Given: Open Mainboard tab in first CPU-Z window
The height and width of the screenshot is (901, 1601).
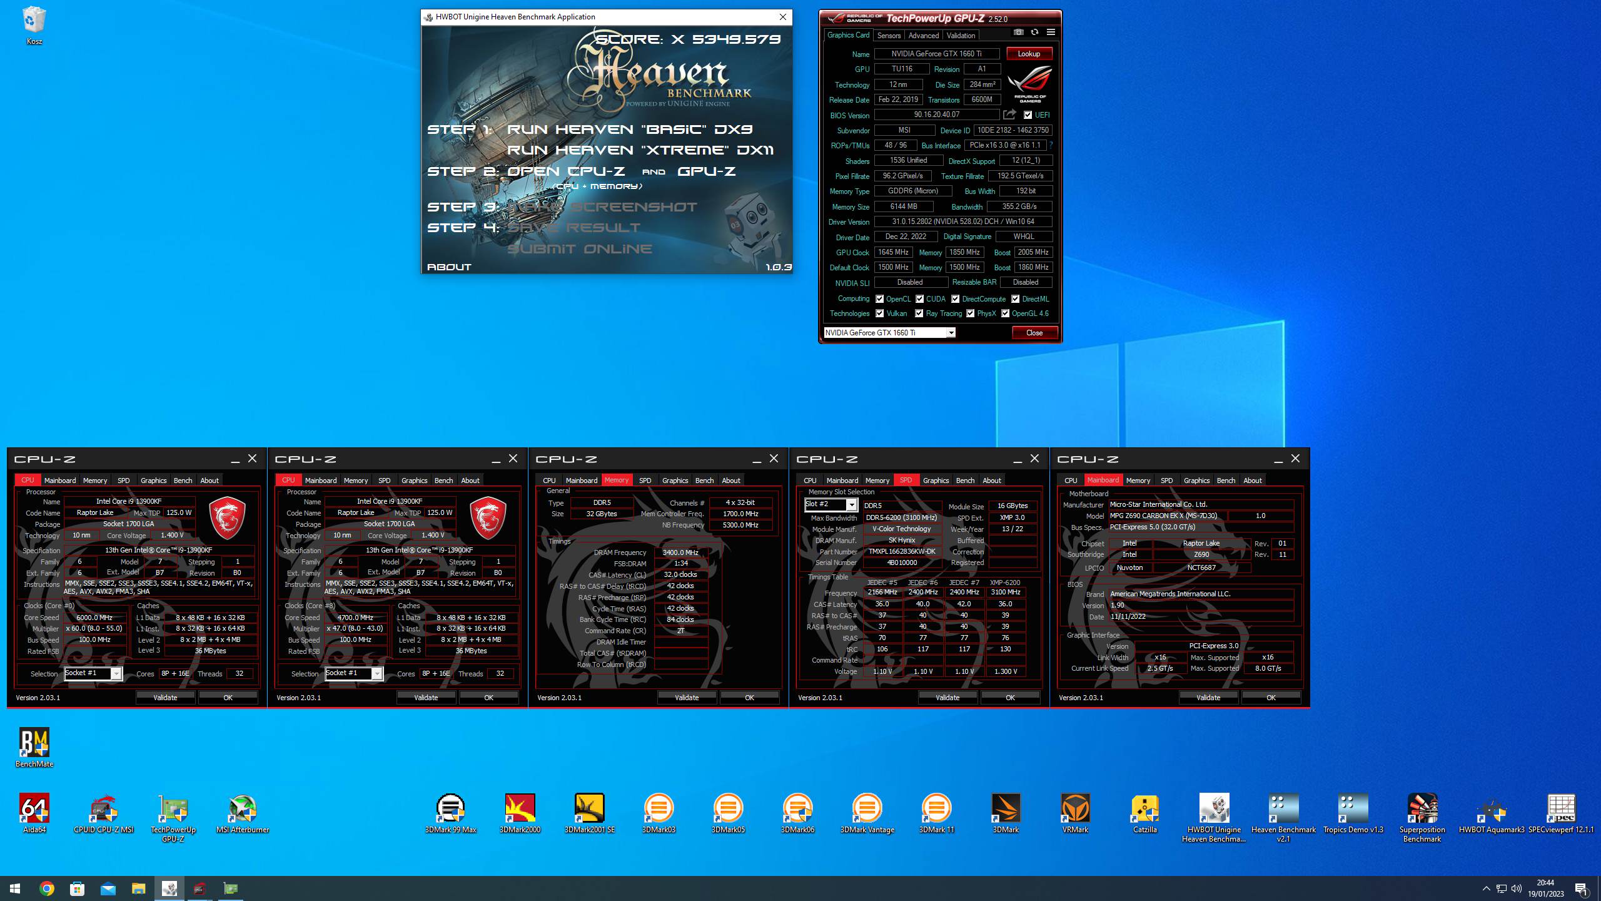Looking at the screenshot, I should coord(60,481).
